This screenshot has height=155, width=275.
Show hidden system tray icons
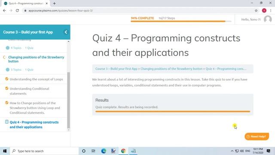[x=232, y=151]
